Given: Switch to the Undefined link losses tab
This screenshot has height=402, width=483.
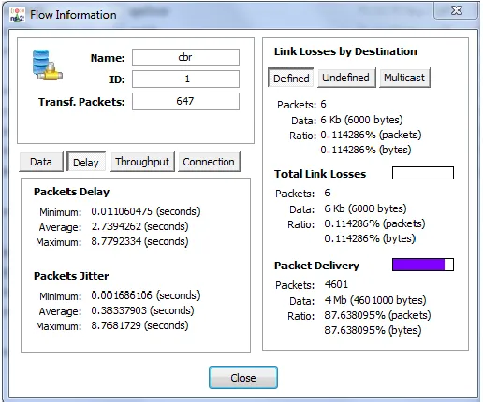Looking at the screenshot, I should coord(346,78).
